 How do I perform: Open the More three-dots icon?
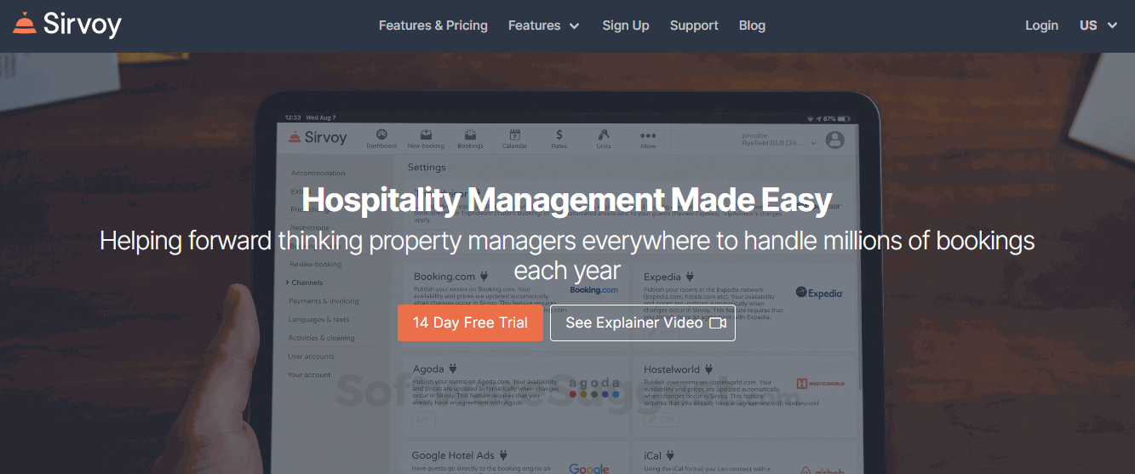[648, 135]
